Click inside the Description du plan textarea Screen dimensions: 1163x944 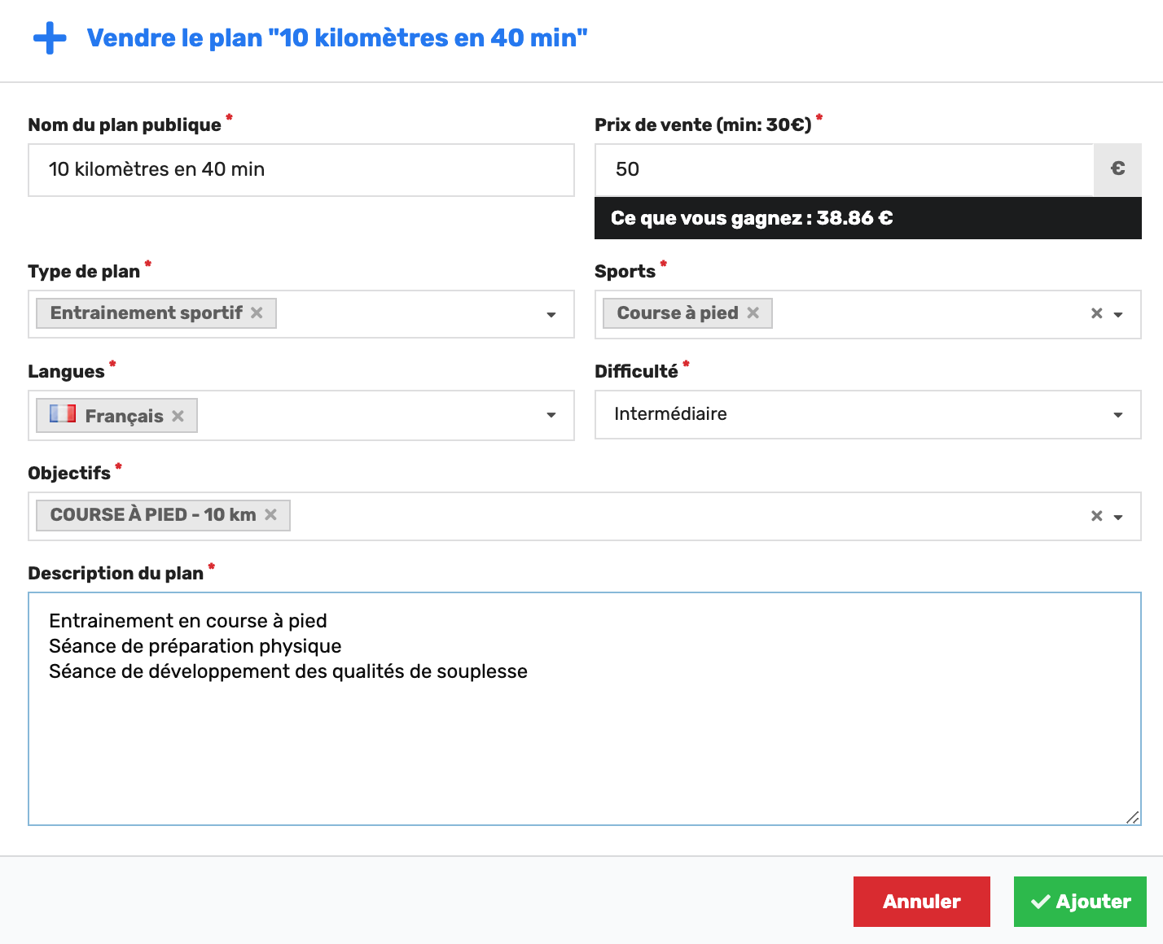click(x=585, y=709)
